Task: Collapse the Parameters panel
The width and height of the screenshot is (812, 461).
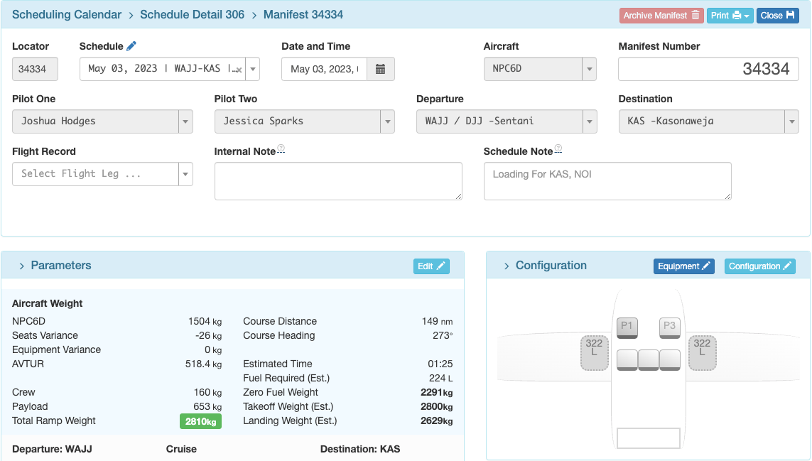Action: 21,265
